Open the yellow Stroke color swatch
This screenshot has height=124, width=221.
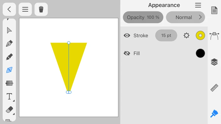pyautogui.click(x=200, y=35)
